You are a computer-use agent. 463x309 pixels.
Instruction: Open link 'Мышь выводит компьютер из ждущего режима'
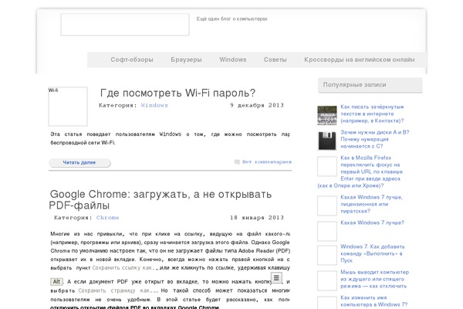[374, 279]
